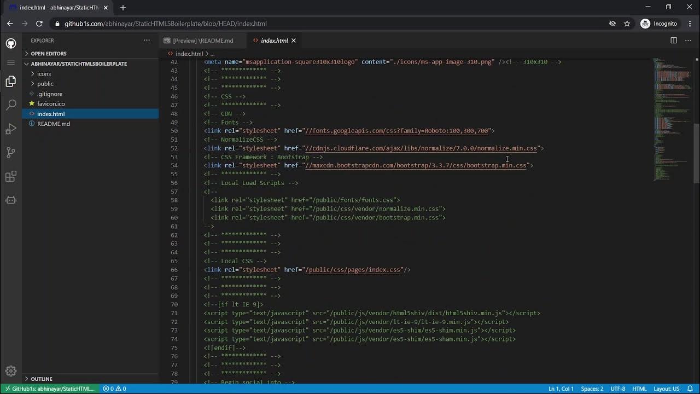Click the editor vertical scrollbar
Viewport: 700px width, 394px height.
(697, 153)
